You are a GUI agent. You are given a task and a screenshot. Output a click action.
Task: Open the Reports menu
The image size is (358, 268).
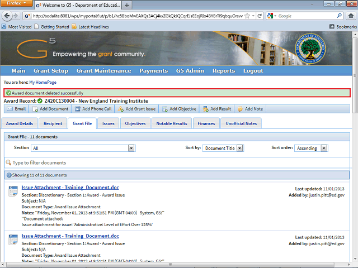(224, 71)
